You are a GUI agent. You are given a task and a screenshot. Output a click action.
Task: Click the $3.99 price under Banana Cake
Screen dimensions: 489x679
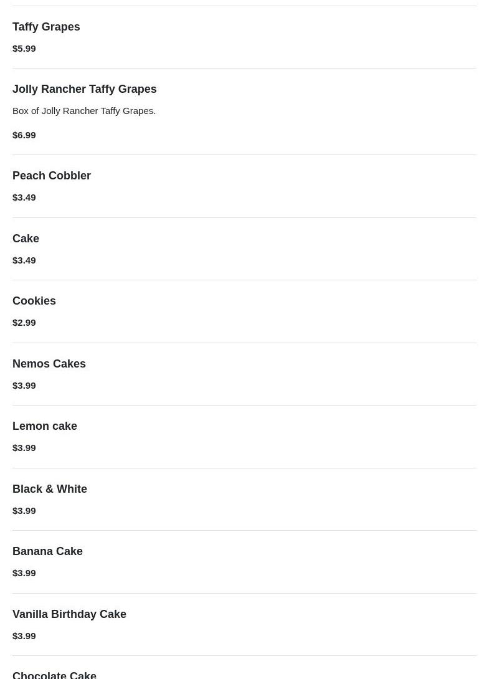tap(24, 573)
